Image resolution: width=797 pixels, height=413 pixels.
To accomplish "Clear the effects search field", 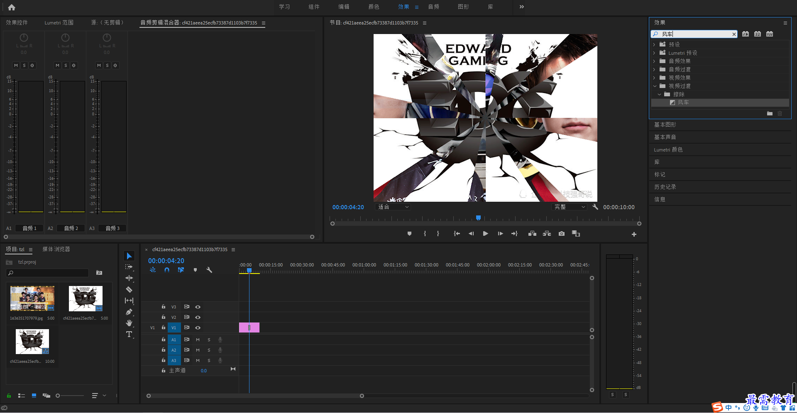I will pyautogui.click(x=734, y=34).
